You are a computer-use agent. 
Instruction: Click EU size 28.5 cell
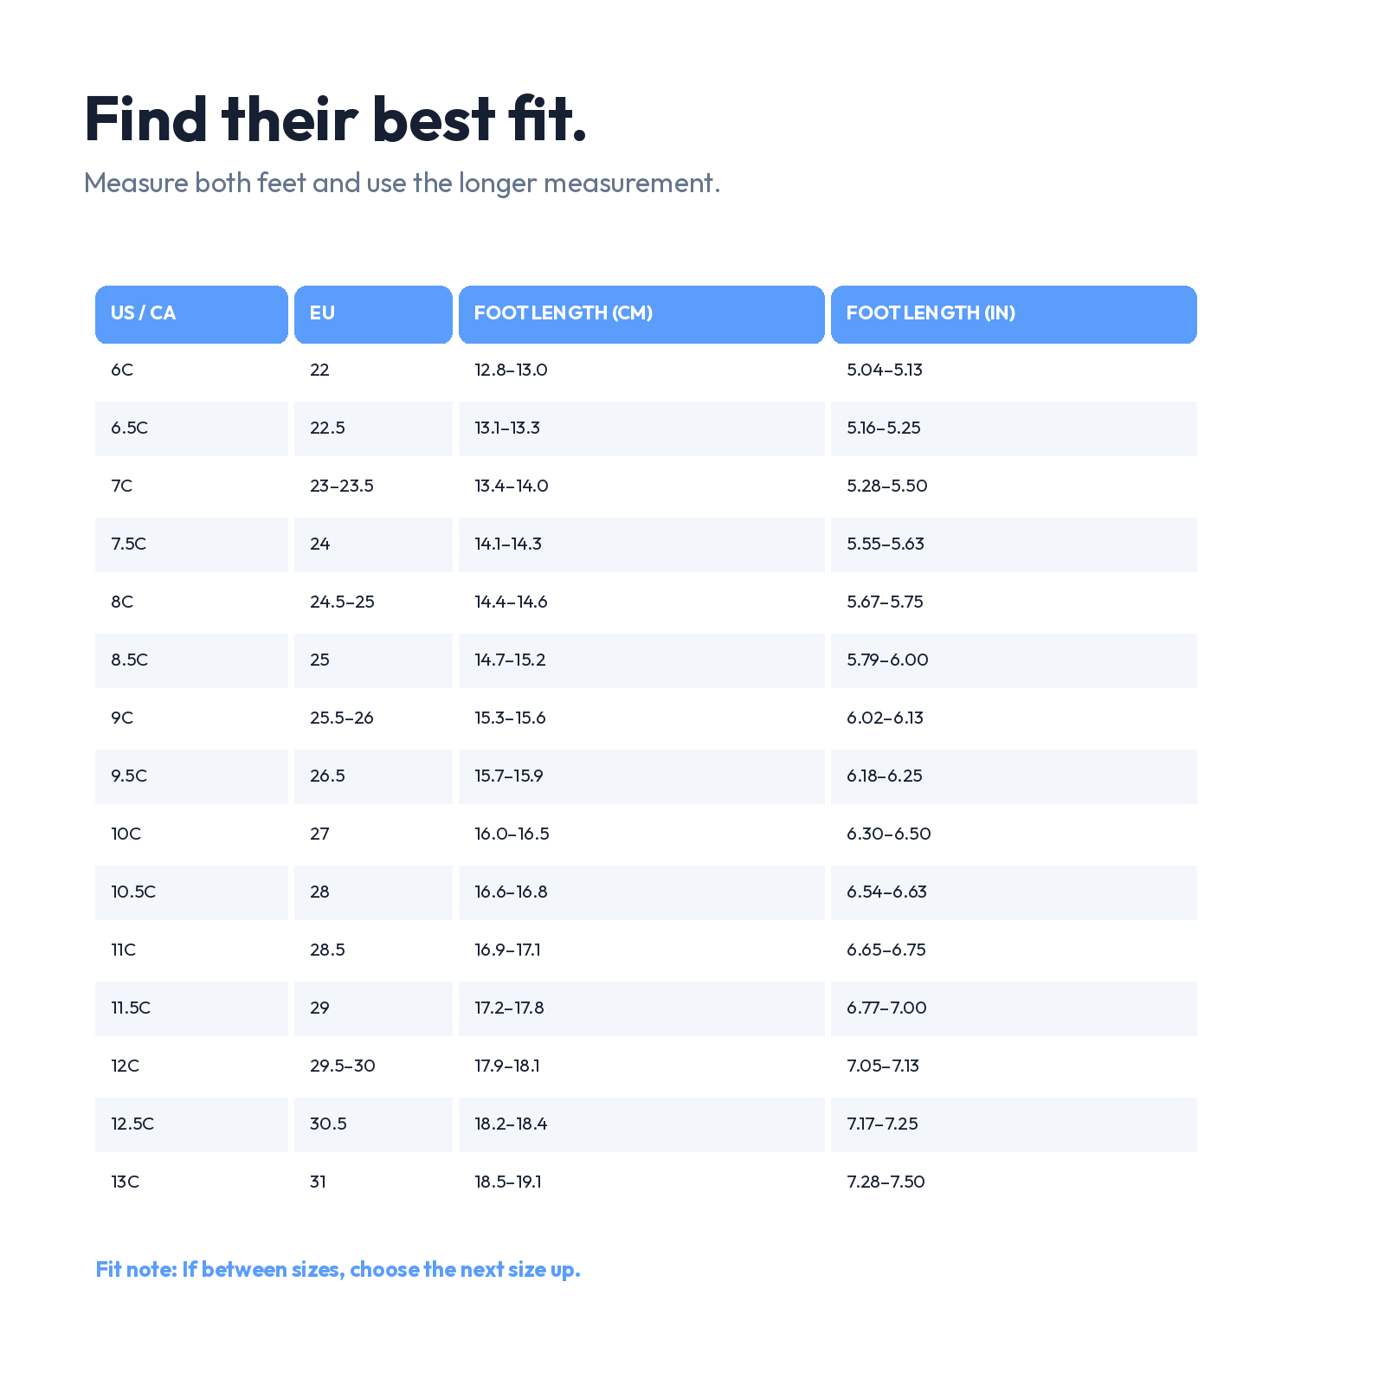[x=373, y=950]
